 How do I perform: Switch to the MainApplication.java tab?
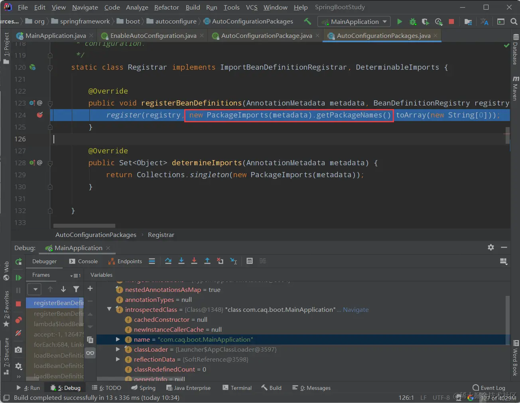[x=55, y=35]
